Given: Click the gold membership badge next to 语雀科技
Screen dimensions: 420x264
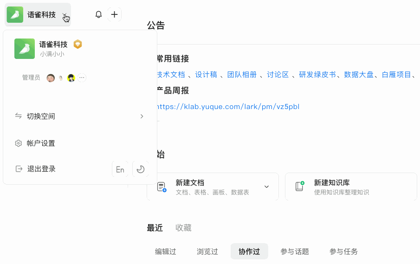Looking at the screenshot, I should (78, 44).
